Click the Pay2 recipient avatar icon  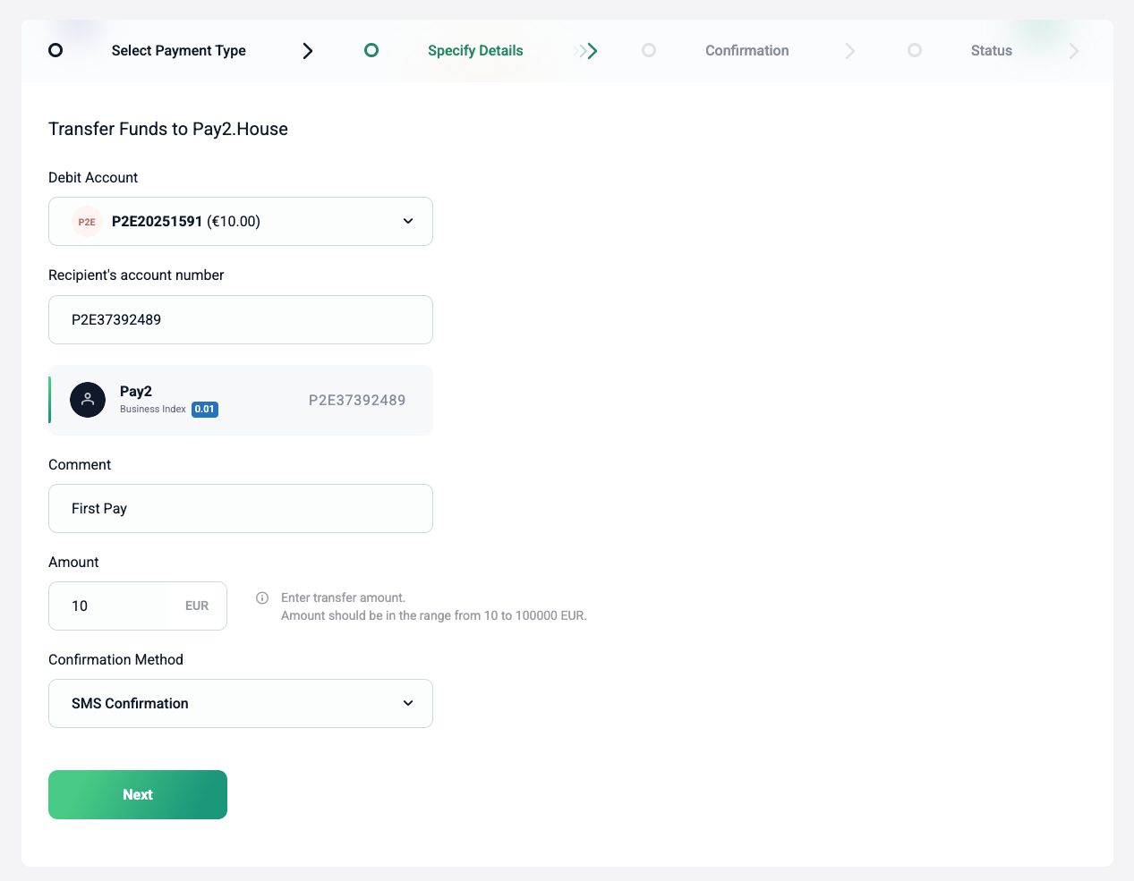tap(88, 401)
